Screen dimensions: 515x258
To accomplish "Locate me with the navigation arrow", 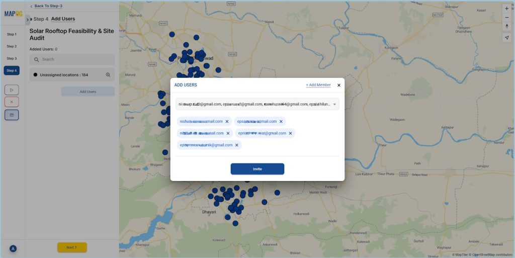I will click(x=507, y=38).
